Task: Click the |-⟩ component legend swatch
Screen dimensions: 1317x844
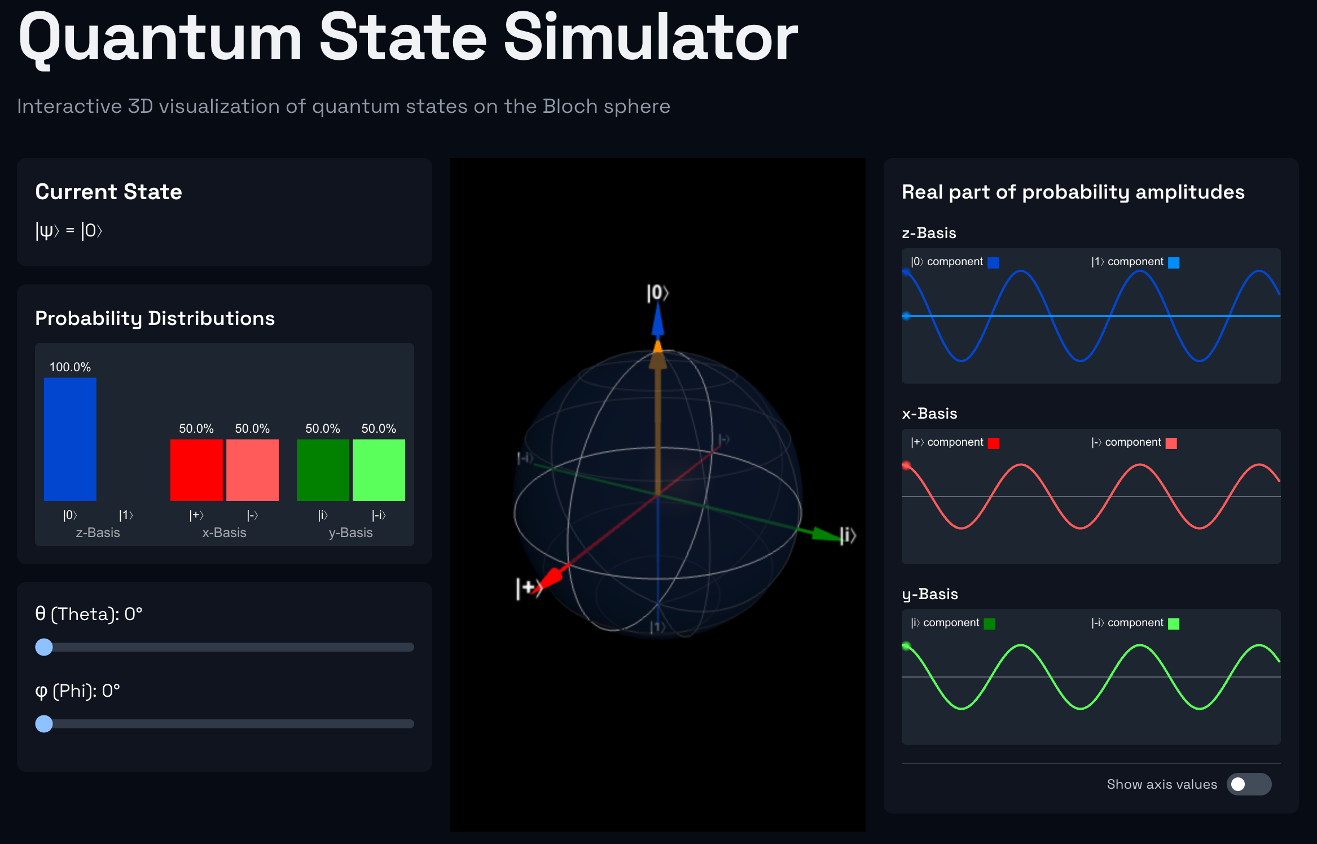Action: (1171, 443)
